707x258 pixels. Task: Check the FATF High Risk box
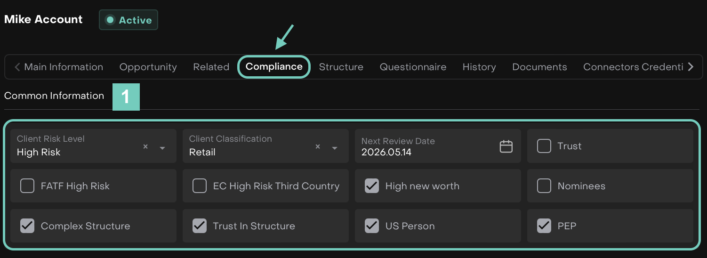27,186
